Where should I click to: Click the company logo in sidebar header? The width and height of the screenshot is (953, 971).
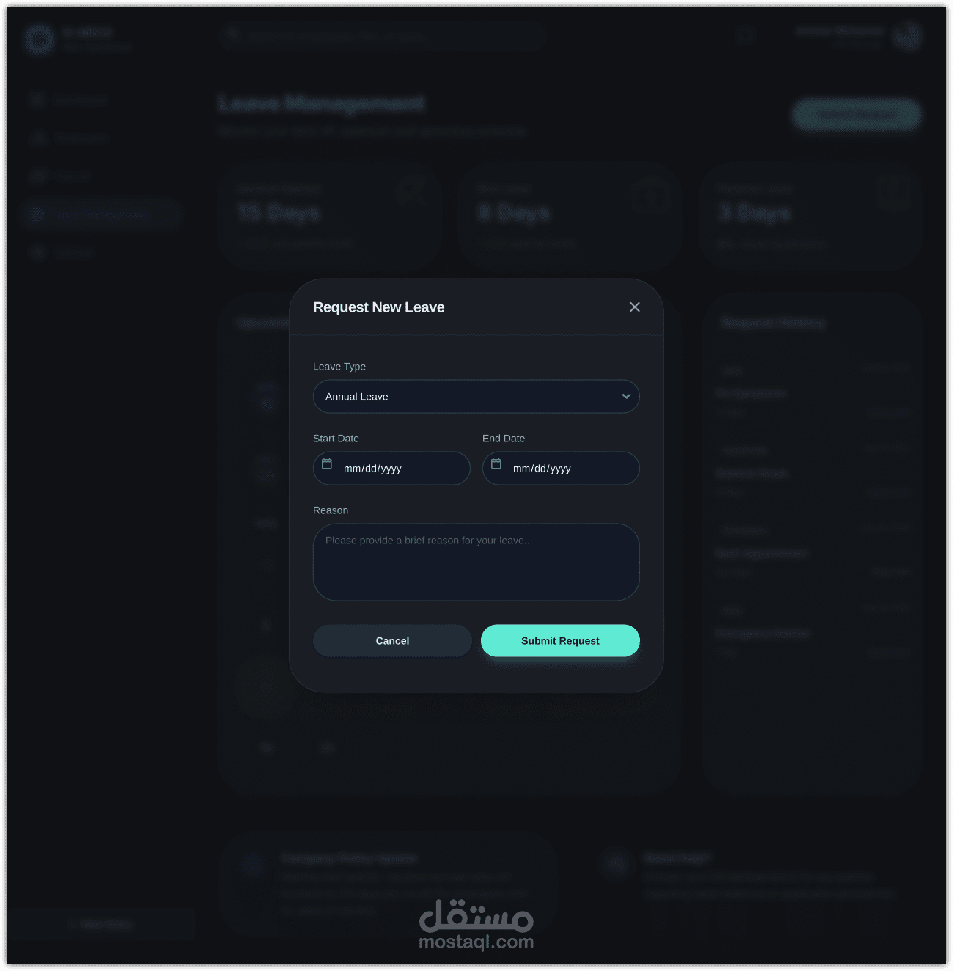(x=40, y=39)
